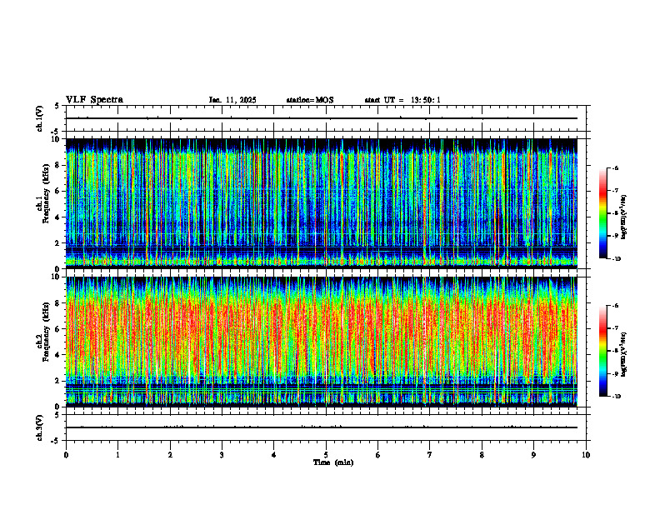This screenshot has height=510, width=660.
Task: Click the "station=MOS" header label
Action: 310,100
